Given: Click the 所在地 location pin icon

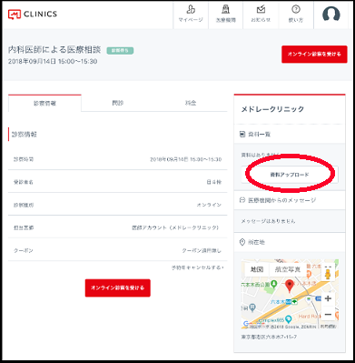Looking at the screenshot, I should [242, 242].
